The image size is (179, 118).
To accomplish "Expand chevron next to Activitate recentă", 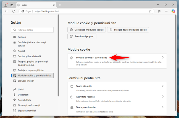I will pyautogui.click(x=163, y=97).
